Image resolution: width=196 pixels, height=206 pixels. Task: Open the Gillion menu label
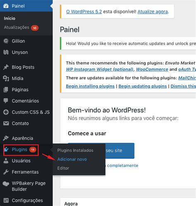(x=18, y=41)
